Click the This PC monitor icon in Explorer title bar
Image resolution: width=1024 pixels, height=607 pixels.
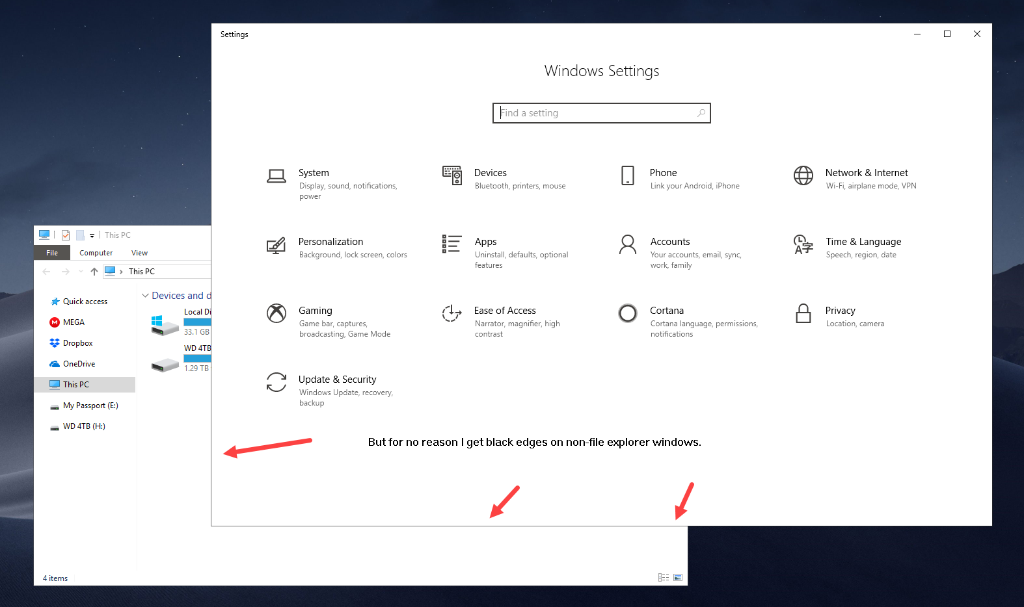(x=44, y=235)
